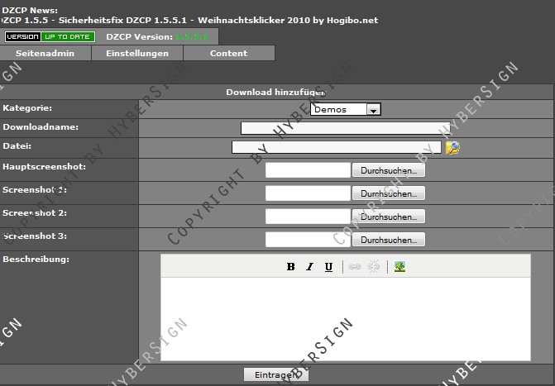Click the insert link icon

354,266
